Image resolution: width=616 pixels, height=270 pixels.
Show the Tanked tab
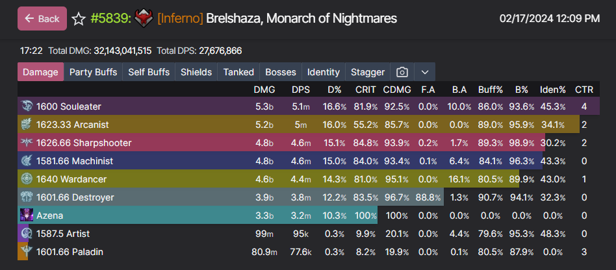coord(238,72)
